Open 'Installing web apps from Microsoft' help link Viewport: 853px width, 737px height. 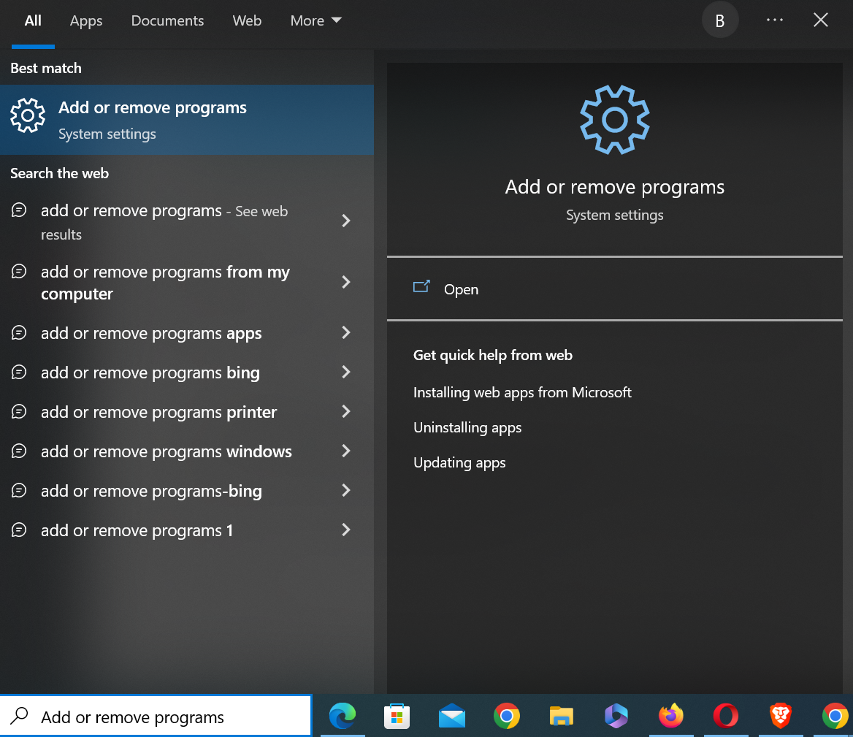click(x=522, y=392)
